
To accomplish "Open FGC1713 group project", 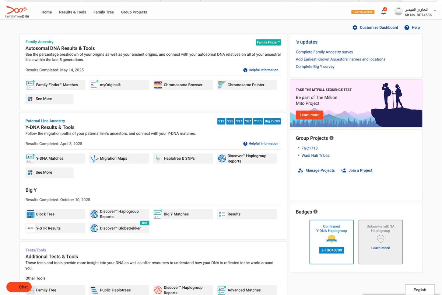I will tap(309, 148).
